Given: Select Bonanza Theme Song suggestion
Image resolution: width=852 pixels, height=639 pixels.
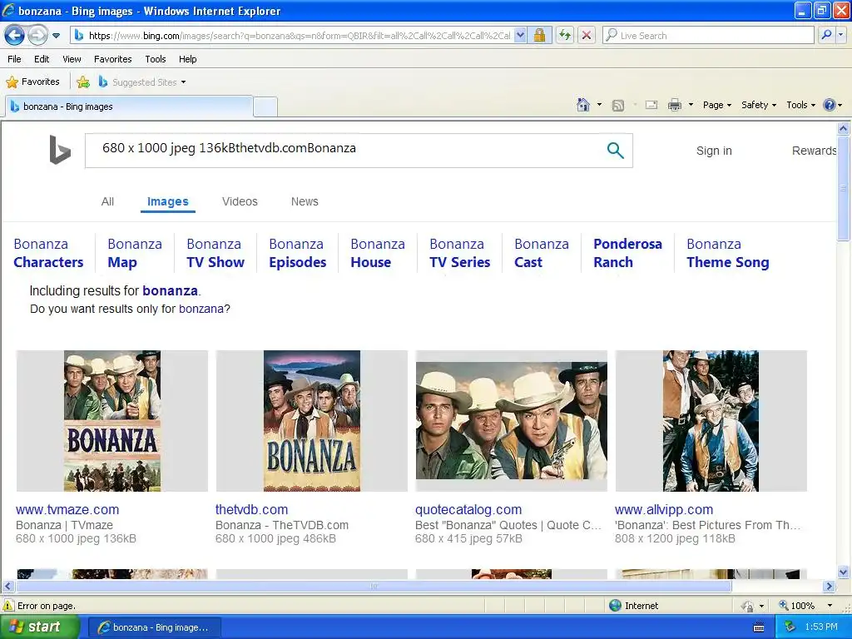Looking at the screenshot, I should tap(727, 253).
